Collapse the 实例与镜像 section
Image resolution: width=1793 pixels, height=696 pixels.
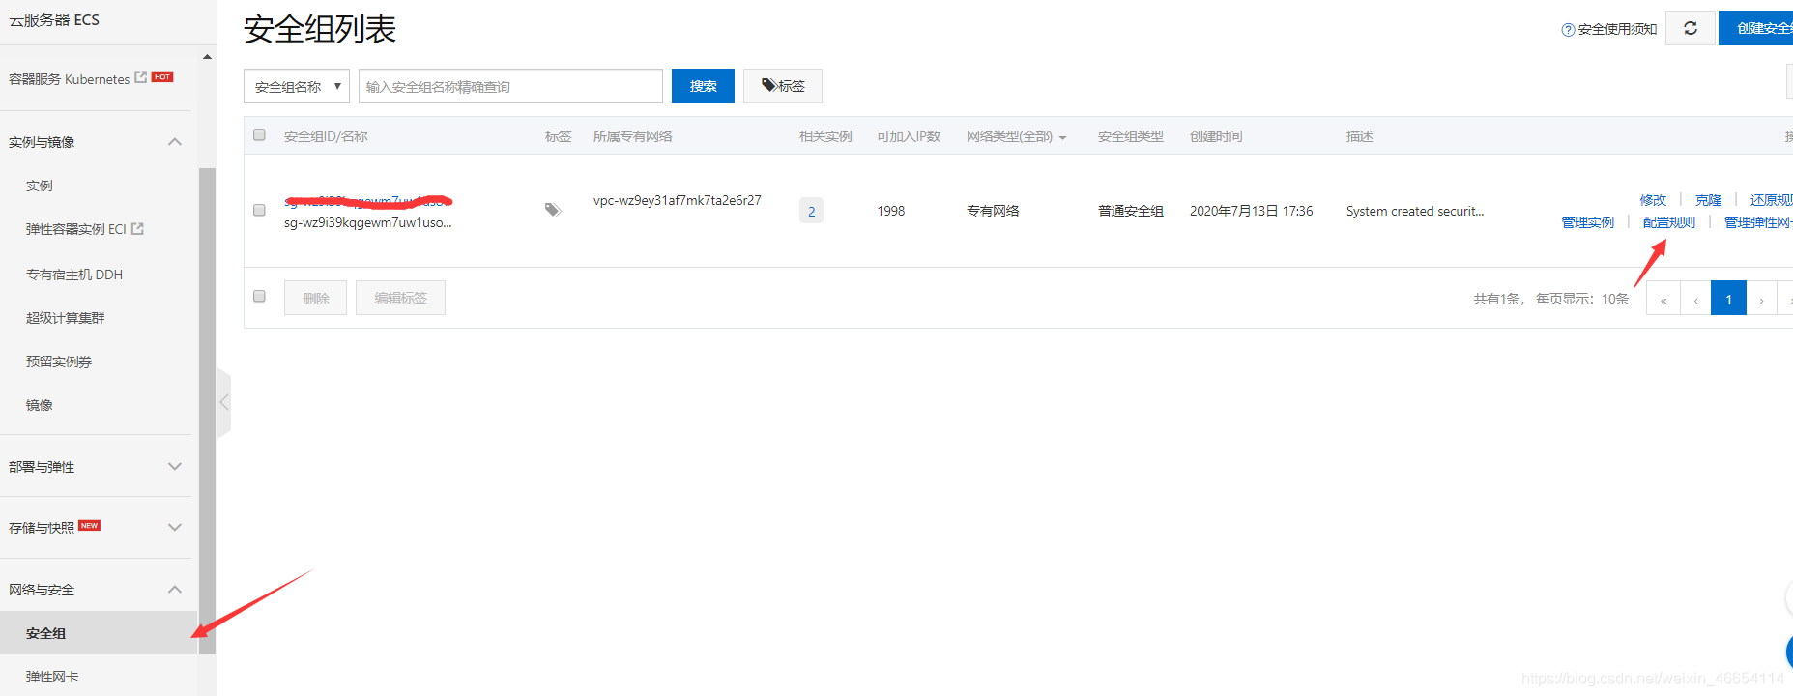click(x=175, y=142)
